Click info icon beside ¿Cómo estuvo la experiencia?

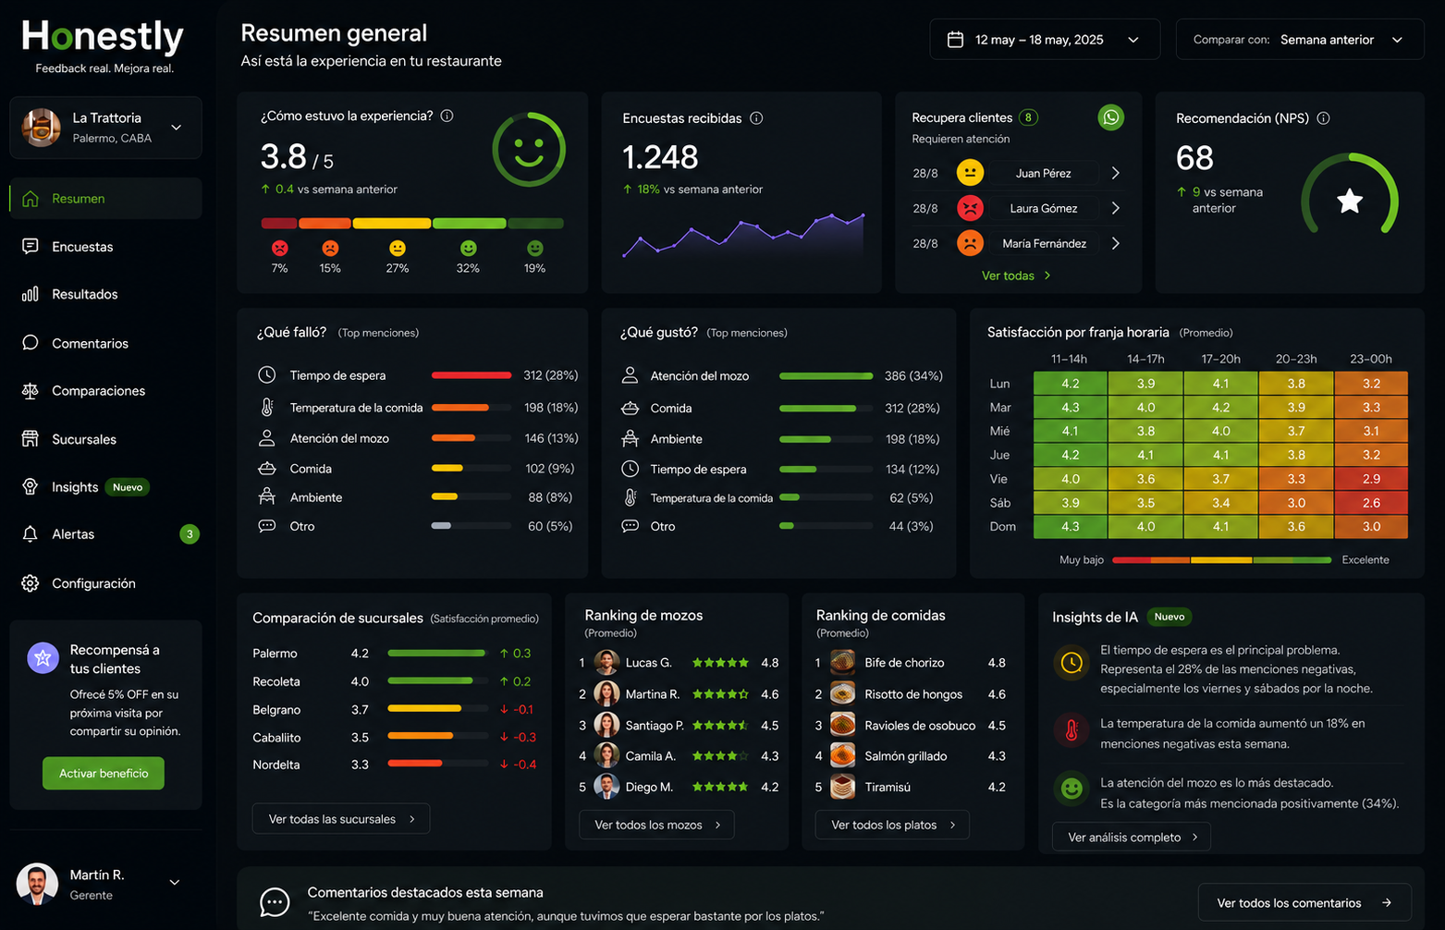tap(447, 116)
